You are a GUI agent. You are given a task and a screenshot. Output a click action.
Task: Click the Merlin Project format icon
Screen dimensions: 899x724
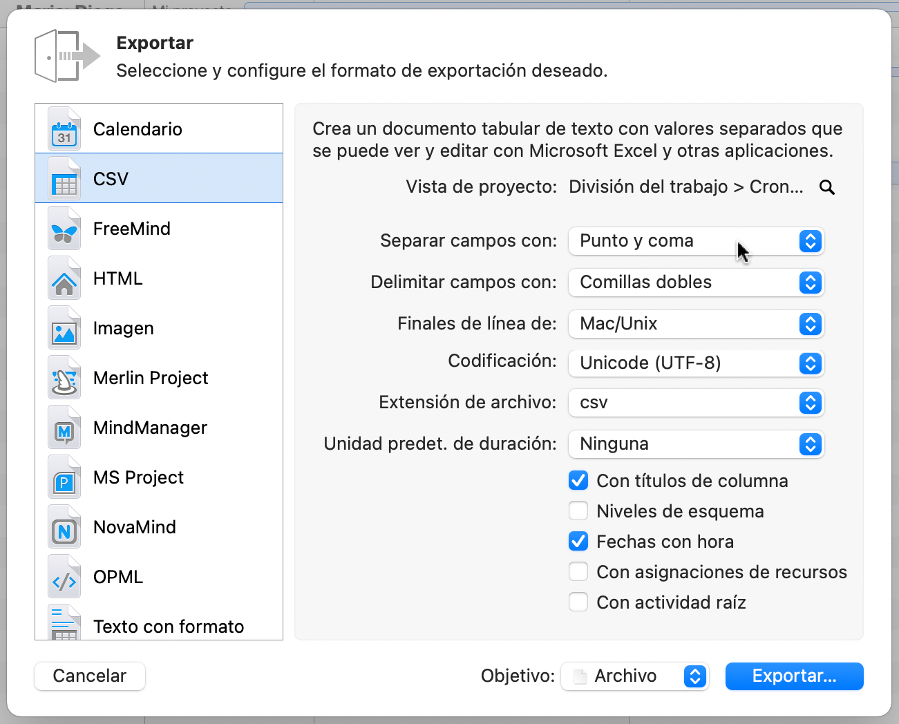(64, 378)
